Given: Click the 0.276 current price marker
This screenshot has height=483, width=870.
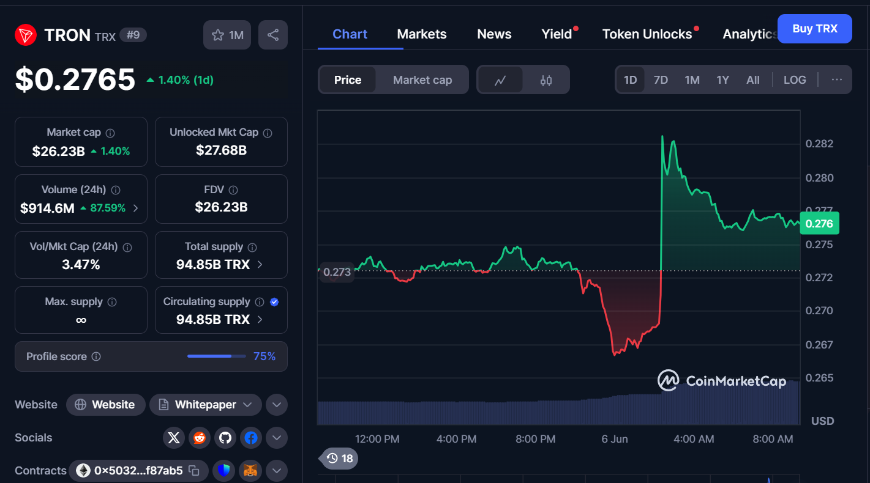Looking at the screenshot, I should click(819, 223).
